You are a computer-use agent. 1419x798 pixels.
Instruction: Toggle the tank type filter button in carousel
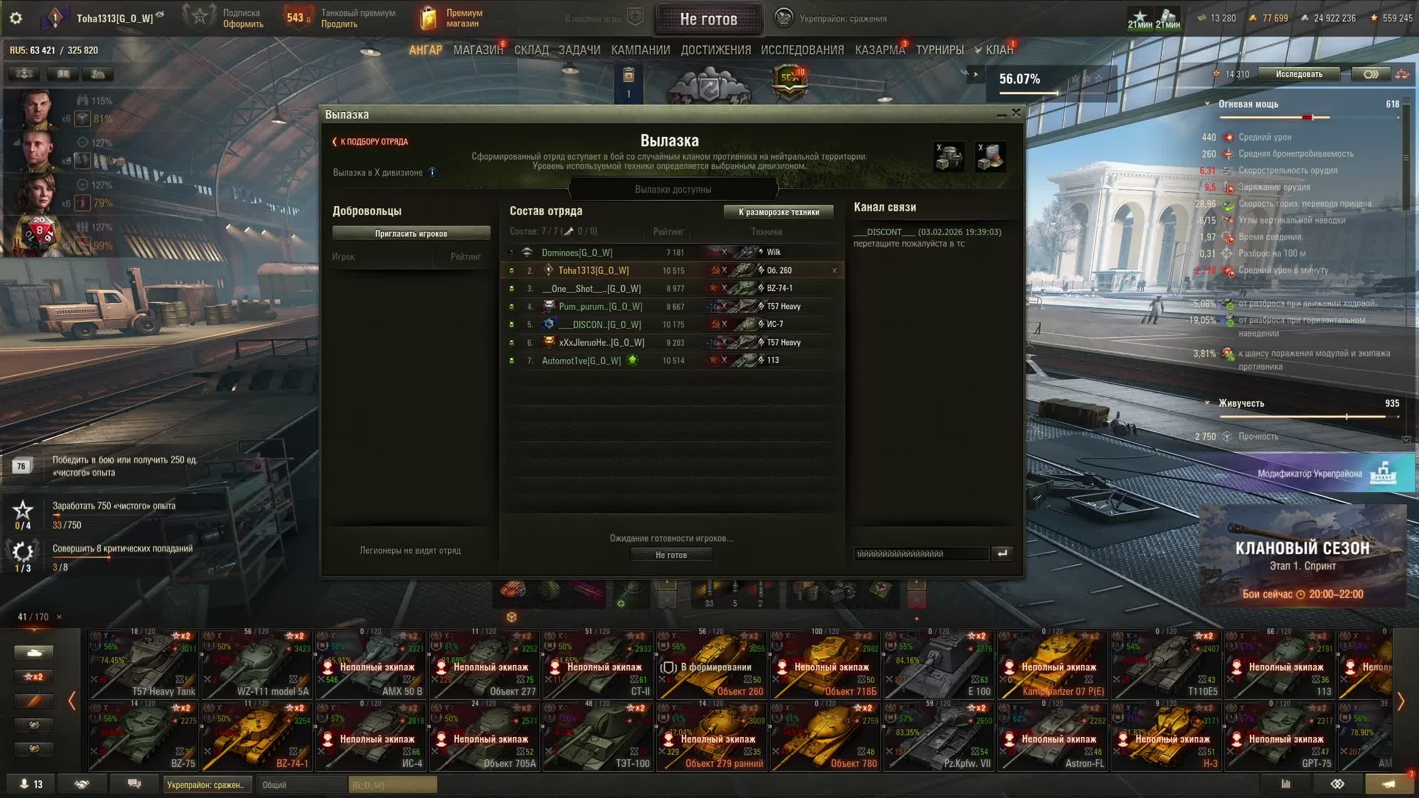[x=34, y=653]
